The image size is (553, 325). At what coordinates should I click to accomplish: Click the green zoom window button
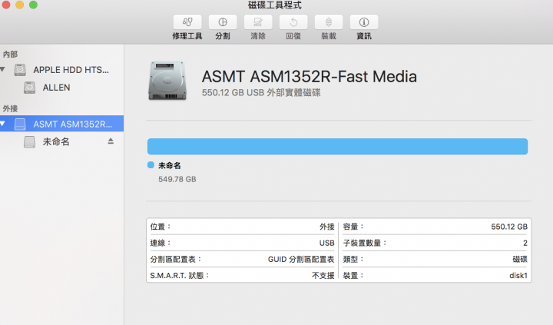(33, 5)
